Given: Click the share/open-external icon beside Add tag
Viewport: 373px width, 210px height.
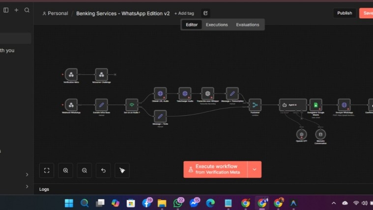Looking at the screenshot, I should [x=205, y=13].
